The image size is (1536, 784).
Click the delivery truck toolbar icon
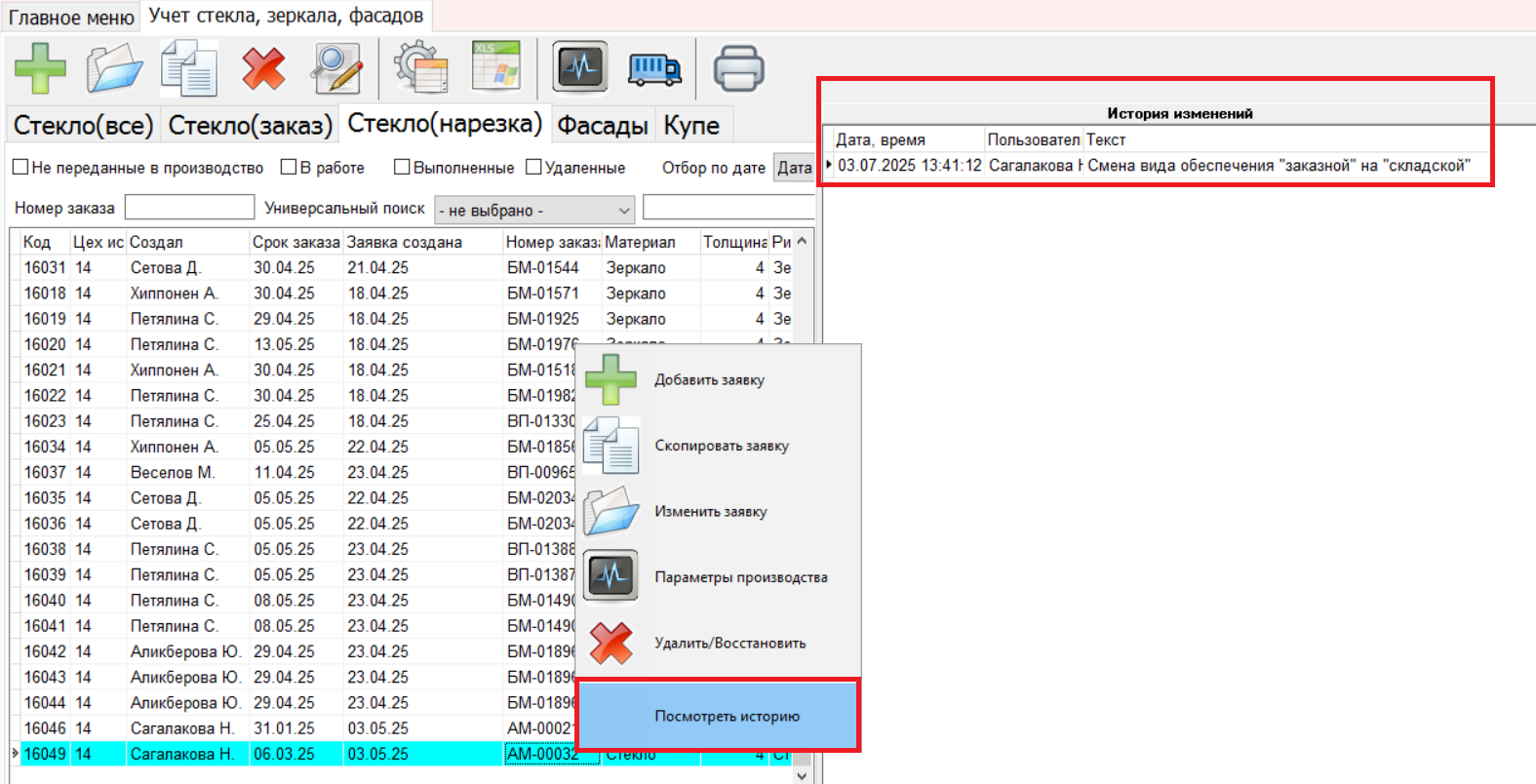pyautogui.click(x=654, y=68)
